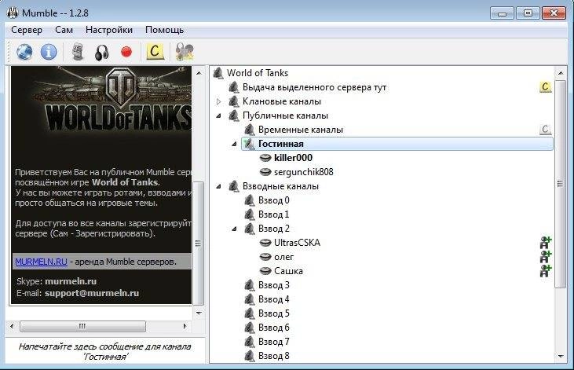Click the info panel's horizontal scroll right arrow
This screenshot has height=370, width=574.
pos(185,326)
